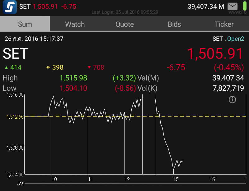Tap the Val(M) label

point(148,78)
